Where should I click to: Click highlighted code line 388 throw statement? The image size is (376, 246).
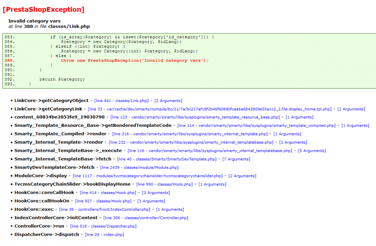(135, 60)
